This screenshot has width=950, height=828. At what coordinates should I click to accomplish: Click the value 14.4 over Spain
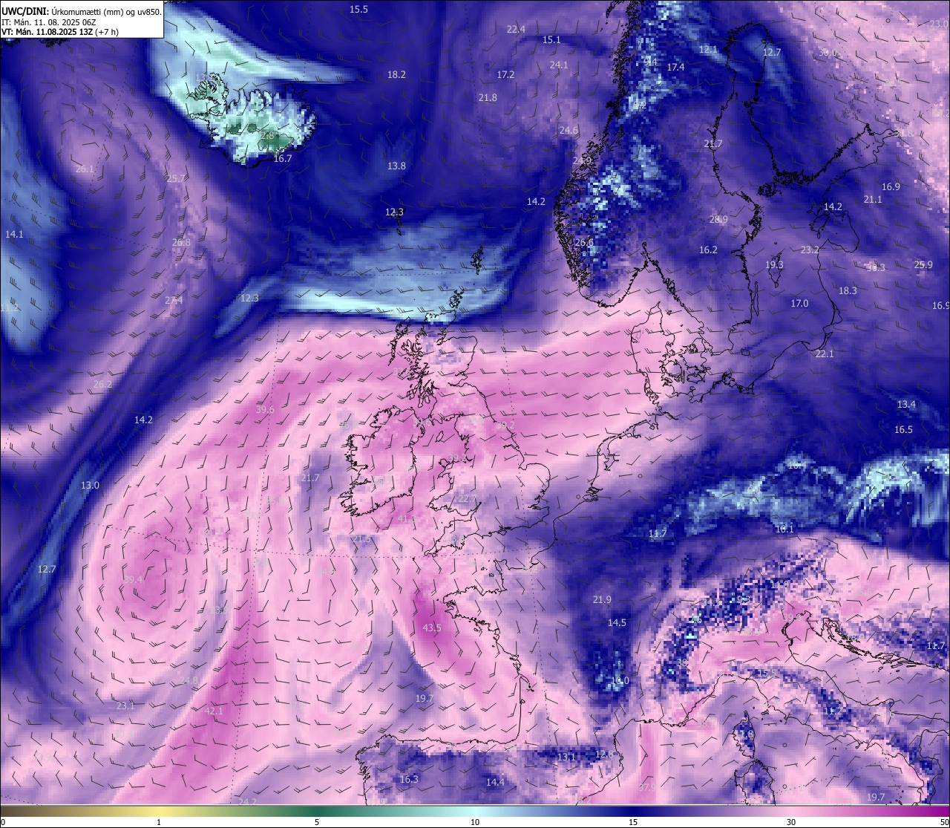point(495,782)
